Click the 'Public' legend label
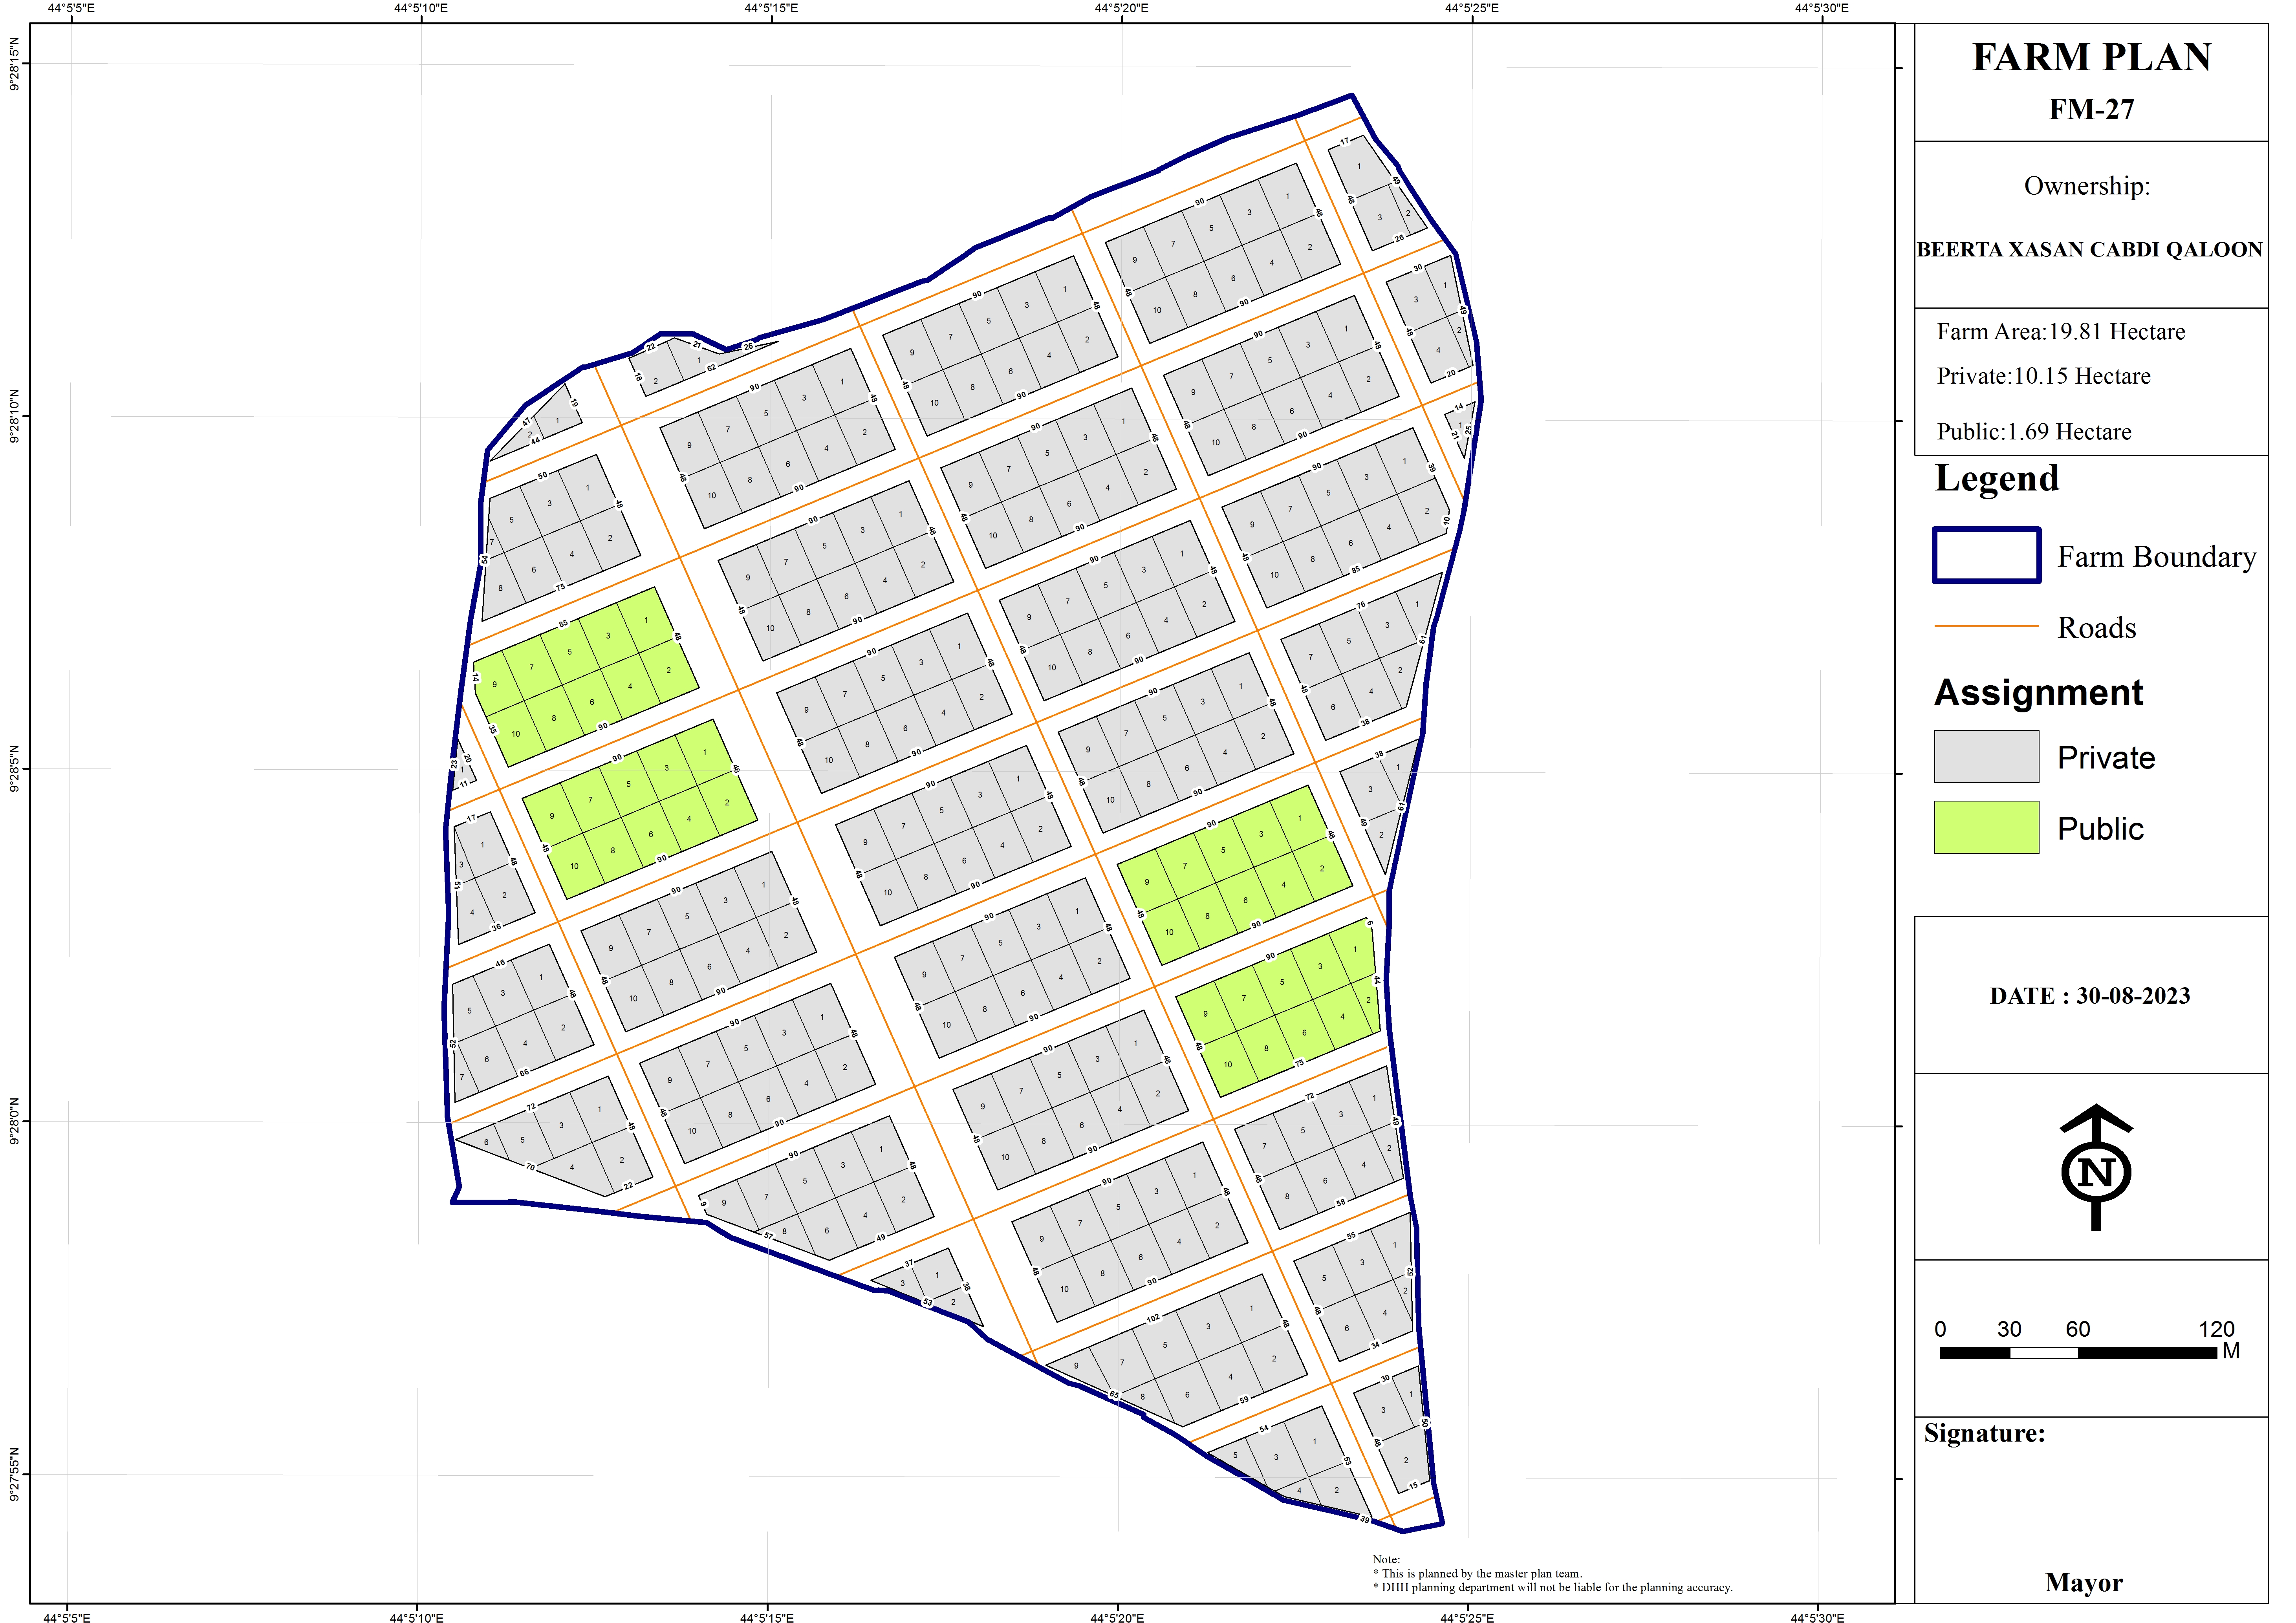2296x1623 pixels. [2100, 829]
